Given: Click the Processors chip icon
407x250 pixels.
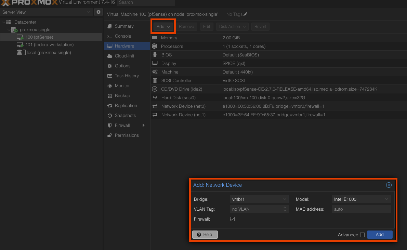Looking at the screenshot, I should [155, 46].
